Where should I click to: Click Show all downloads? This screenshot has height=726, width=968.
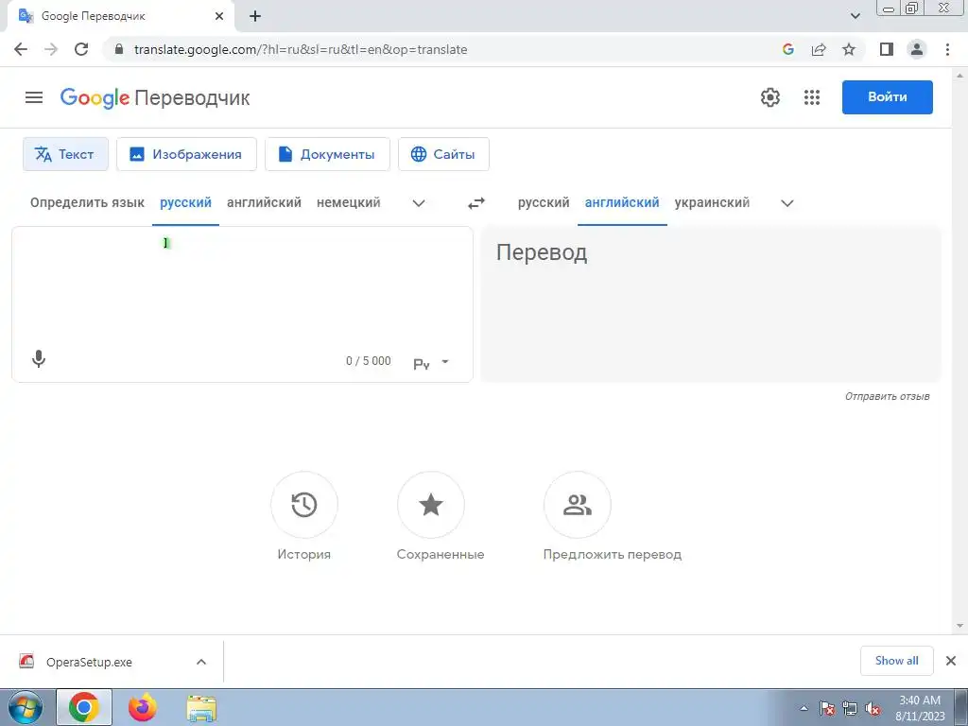click(x=896, y=661)
